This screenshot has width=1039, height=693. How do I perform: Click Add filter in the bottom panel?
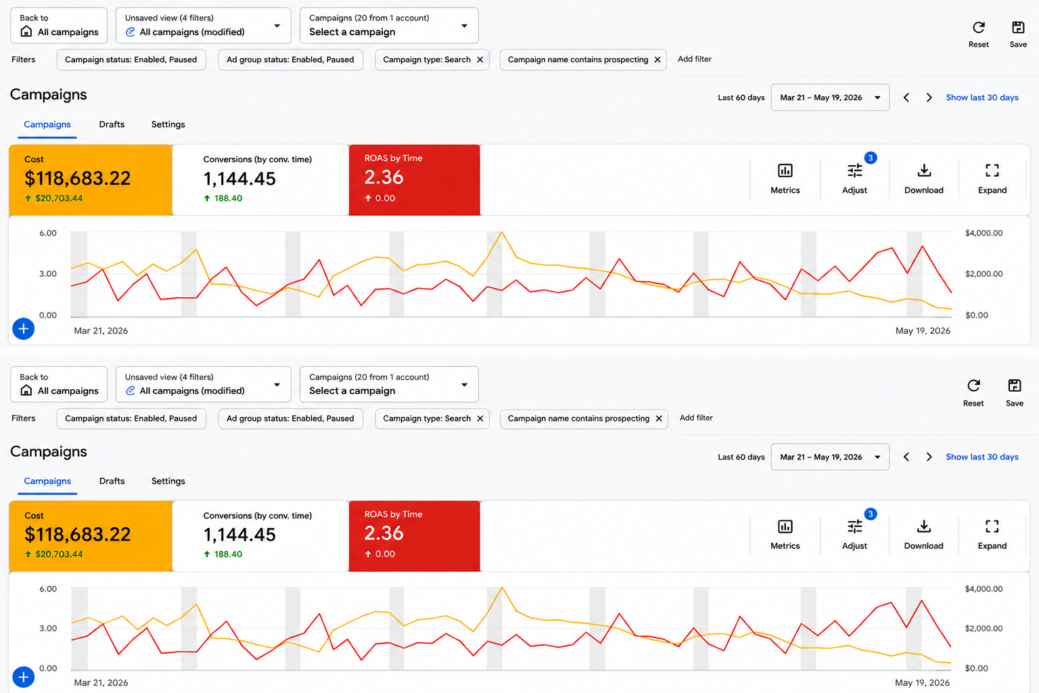tap(696, 418)
